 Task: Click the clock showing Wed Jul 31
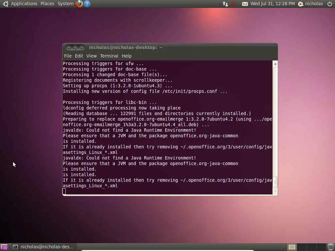point(273,4)
